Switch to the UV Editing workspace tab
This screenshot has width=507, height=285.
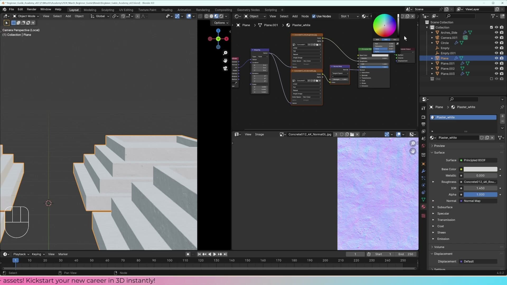[126, 10]
